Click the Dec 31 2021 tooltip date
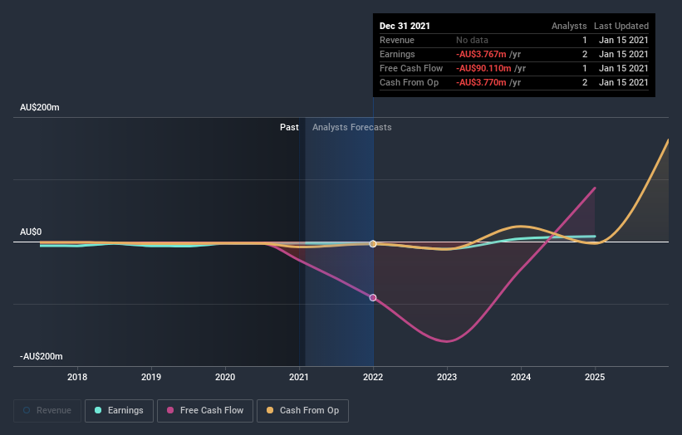The height and width of the screenshot is (435, 682). [405, 26]
